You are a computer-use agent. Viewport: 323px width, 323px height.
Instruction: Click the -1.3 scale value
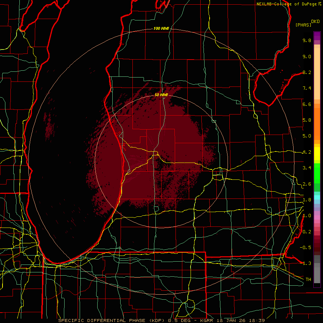pyautogui.click(x=305, y=263)
